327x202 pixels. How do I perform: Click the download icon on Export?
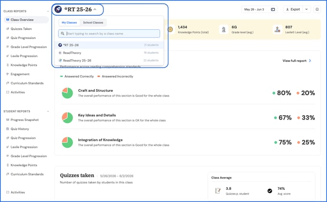click(287, 9)
